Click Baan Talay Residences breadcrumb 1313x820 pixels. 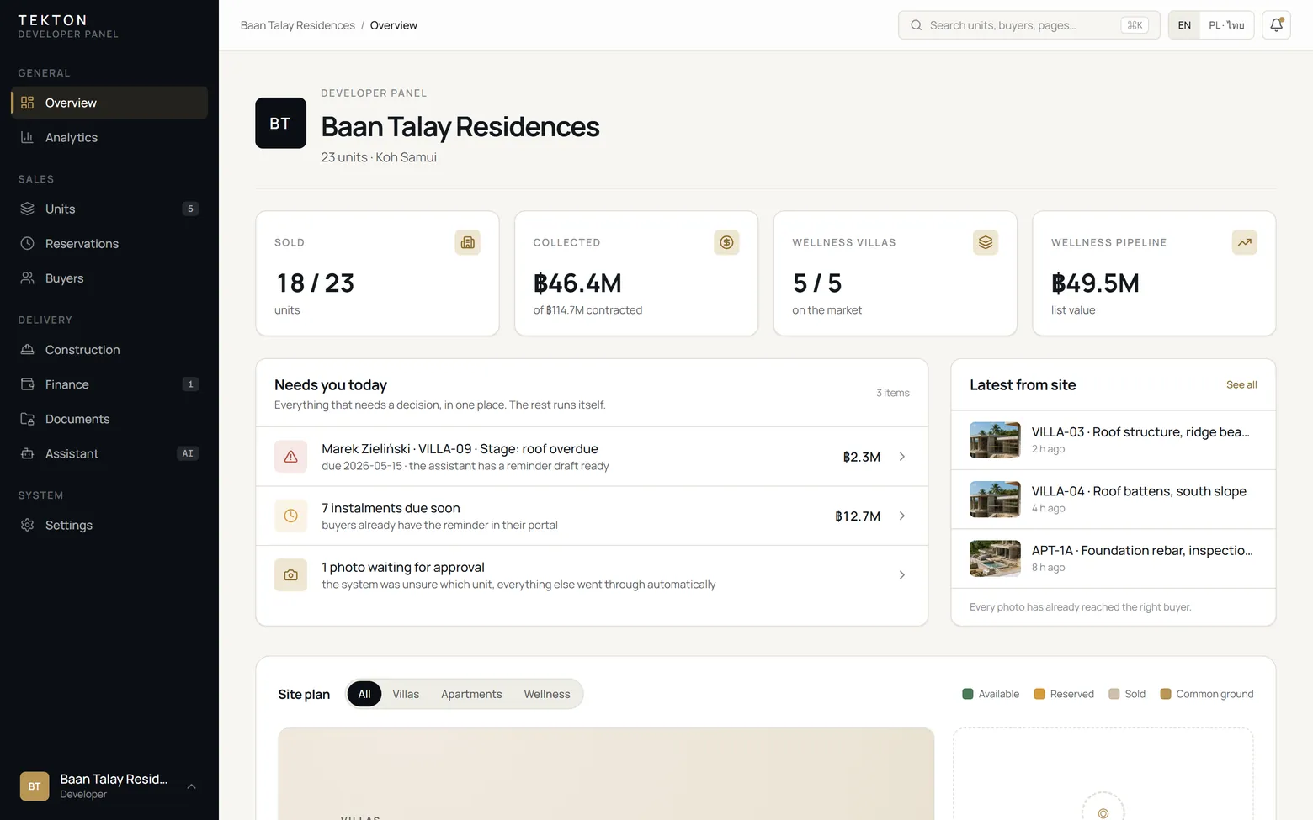pos(298,25)
